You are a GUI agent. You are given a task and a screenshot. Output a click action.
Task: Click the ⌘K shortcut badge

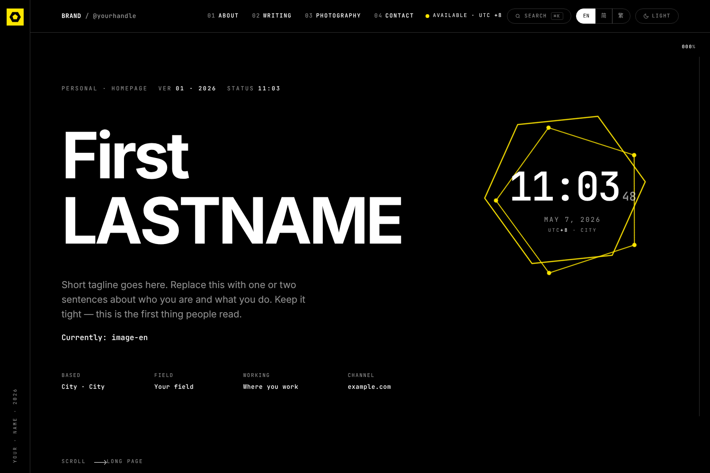(557, 16)
